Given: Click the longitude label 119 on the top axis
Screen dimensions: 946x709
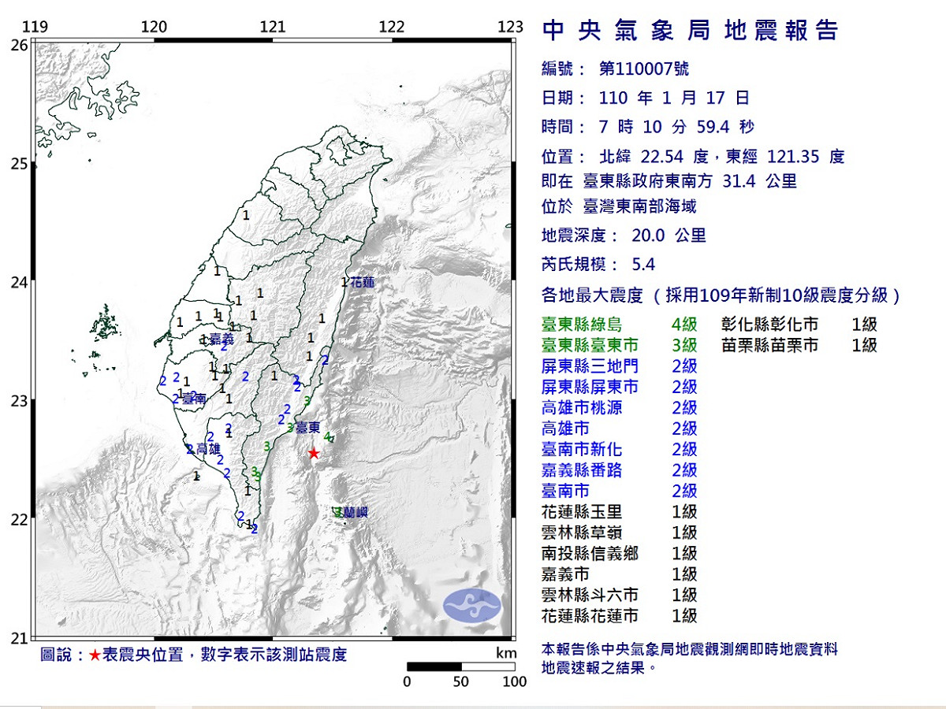Looking at the screenshot, I should [35, 26].
